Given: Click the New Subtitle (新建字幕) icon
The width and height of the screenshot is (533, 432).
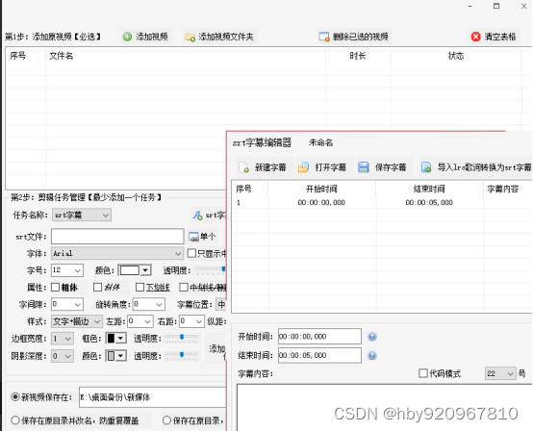Looking at the screenshot, I should [x=244, y=167].
